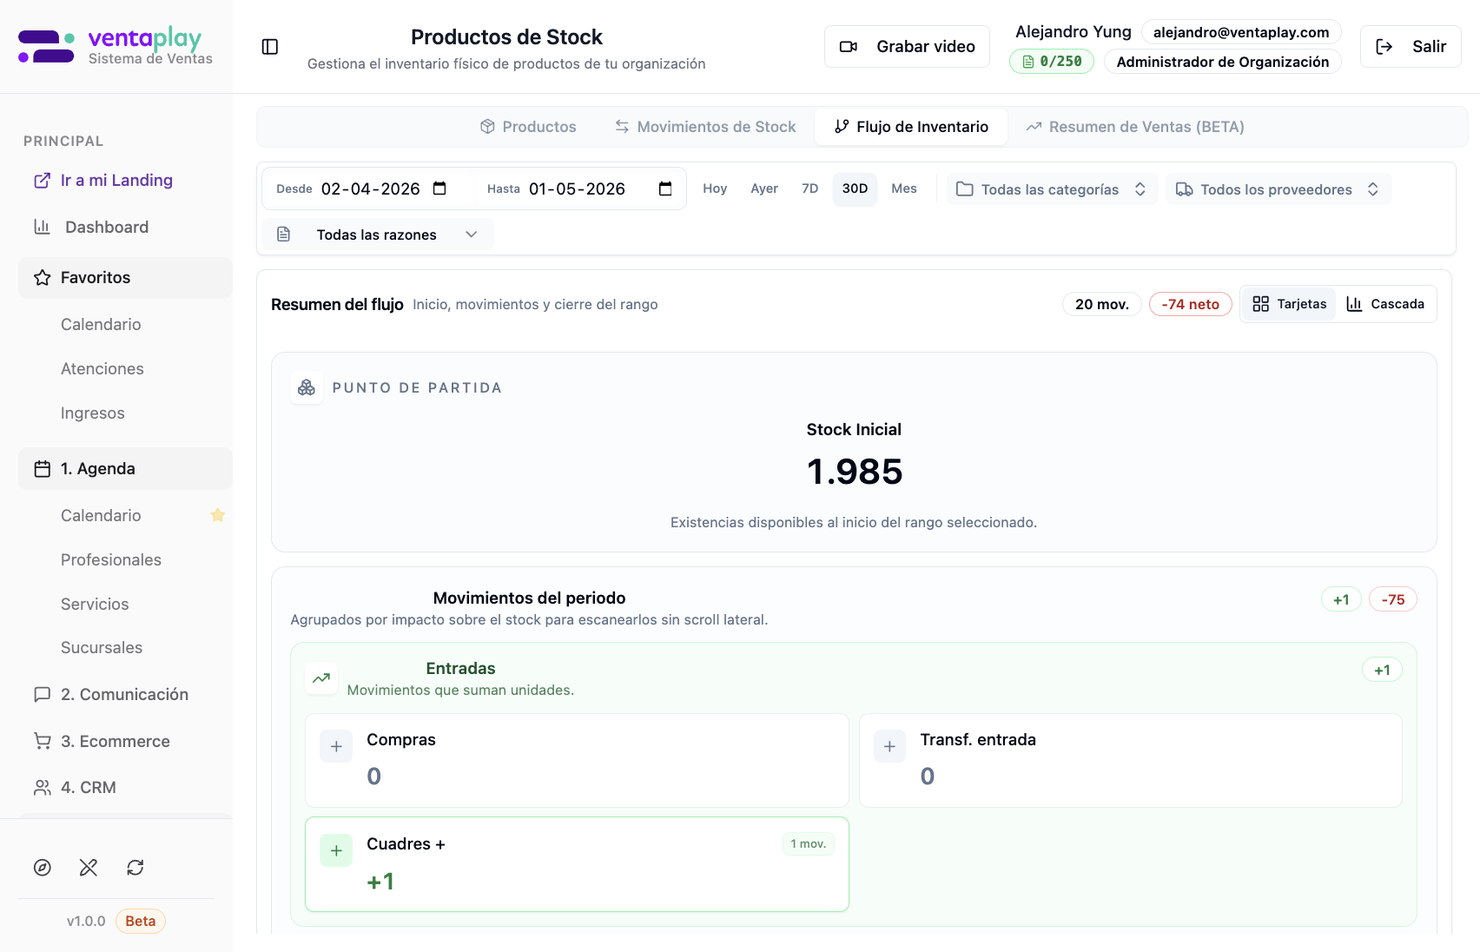Open the Productos tab

coord(528,127)
